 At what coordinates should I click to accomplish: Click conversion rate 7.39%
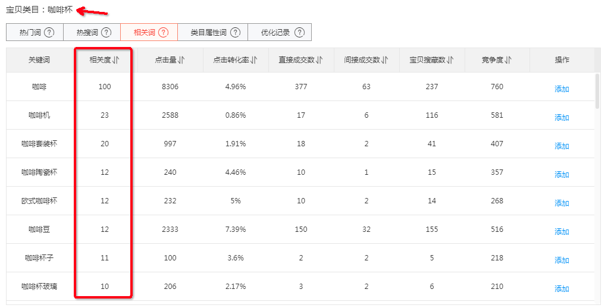236,230
